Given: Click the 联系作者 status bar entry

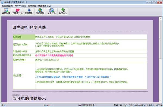Looking at the screenshot, I should (x=118, y=105).
